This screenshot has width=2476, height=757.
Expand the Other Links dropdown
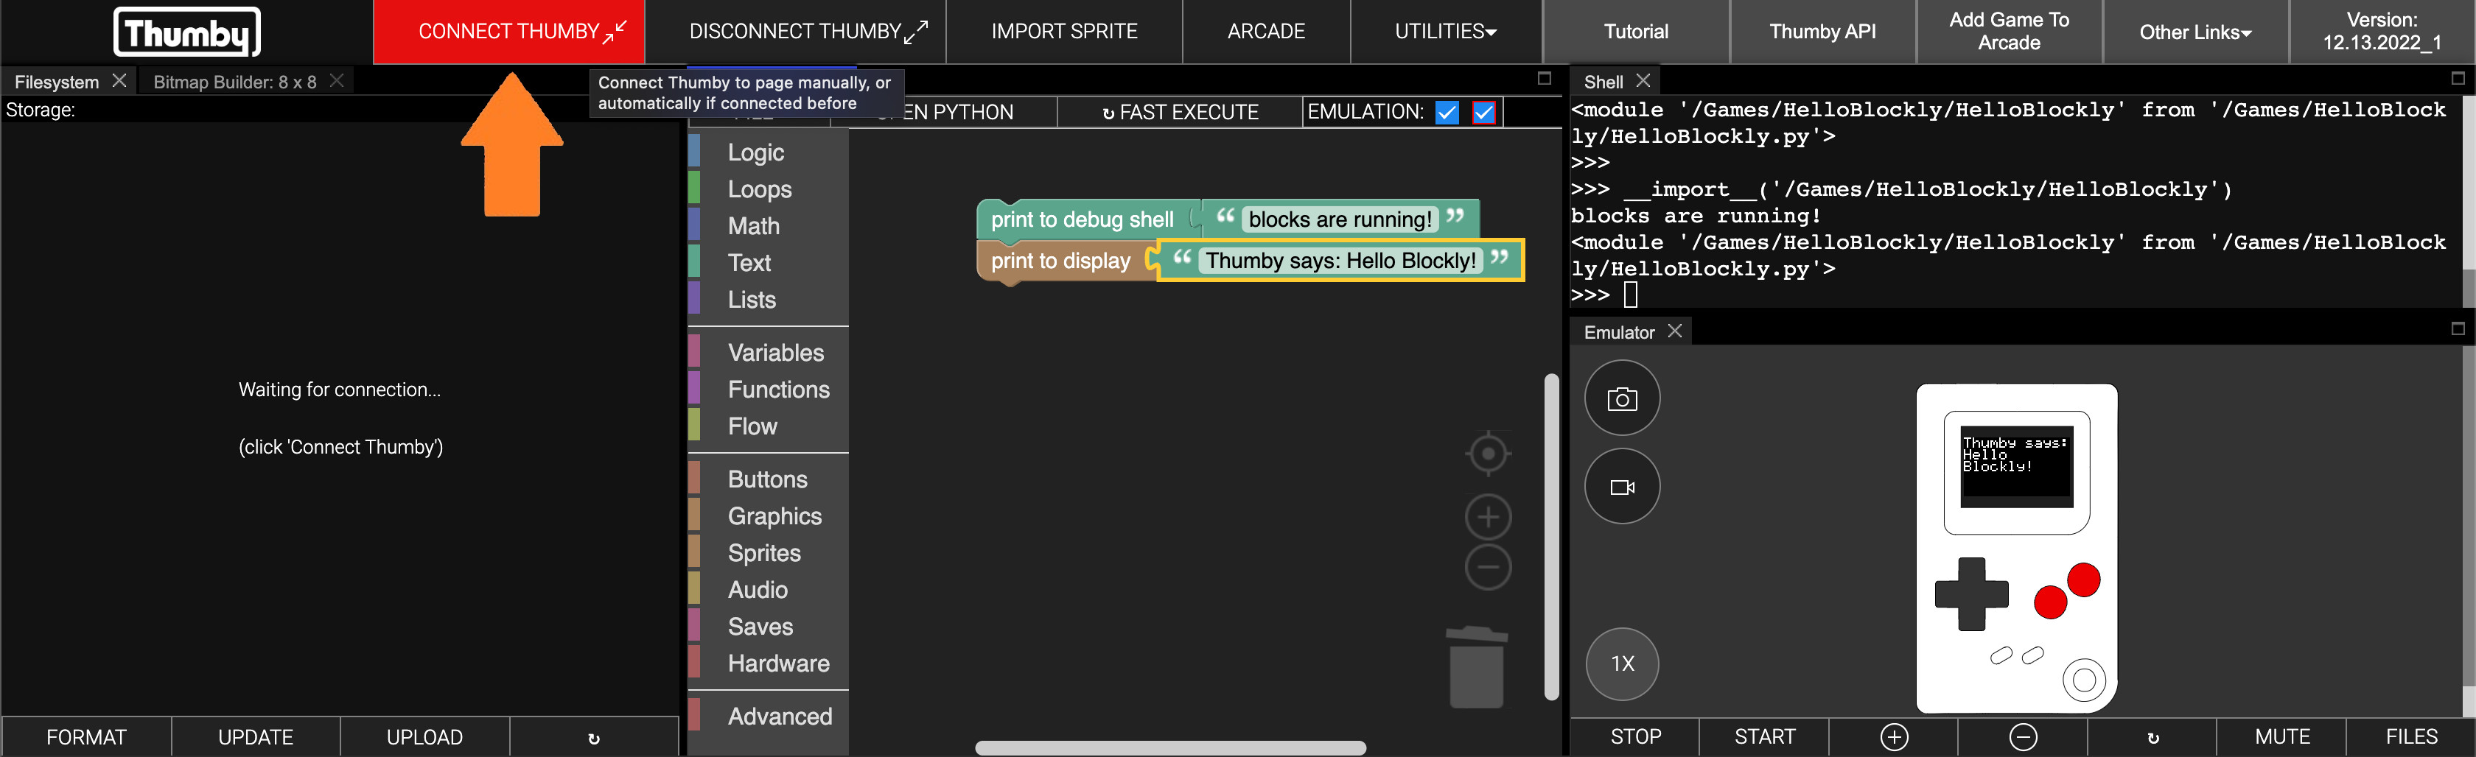2195,32
